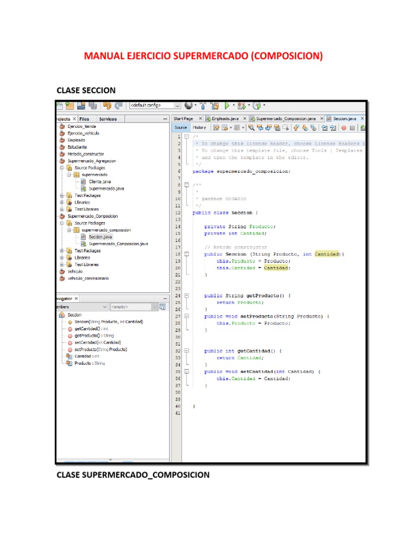This screenshot has height=543, width=407.
Task: Open the Navigator Members dropdown
Action: (82, 307)
